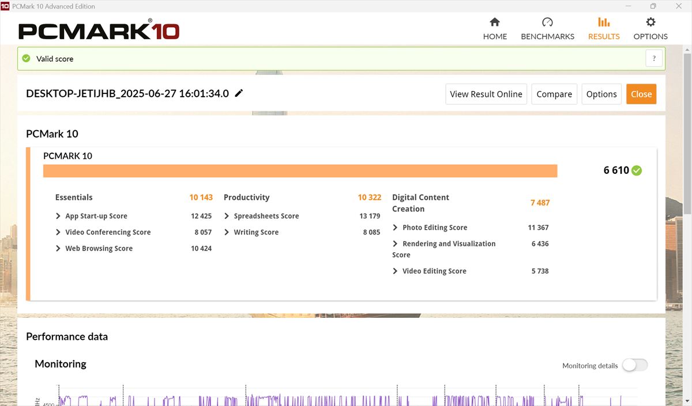
Task: Click Video Conferencing value 8 057
Action: [203, 232]
